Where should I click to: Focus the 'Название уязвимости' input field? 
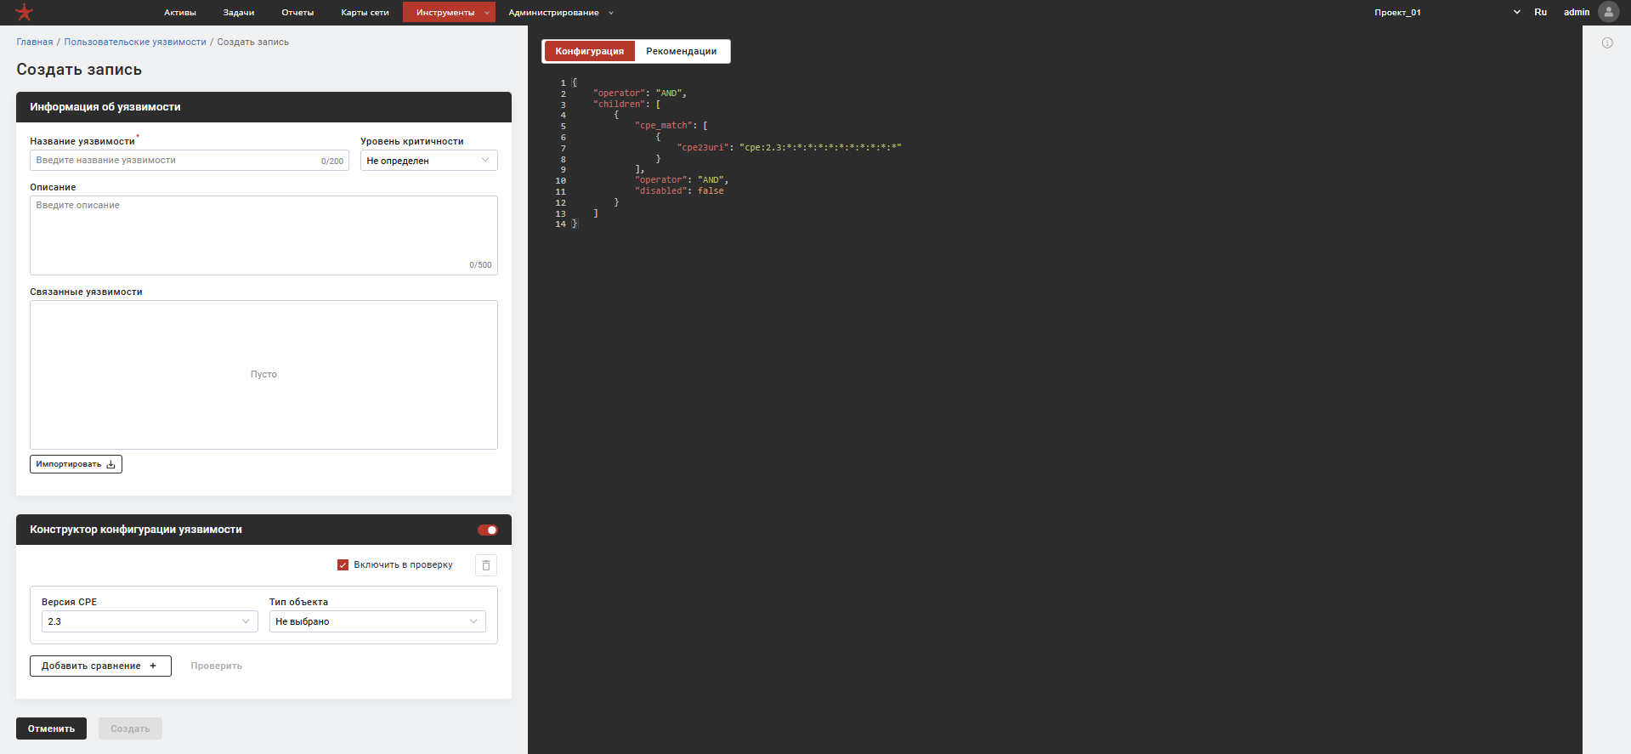pos(190,161)
